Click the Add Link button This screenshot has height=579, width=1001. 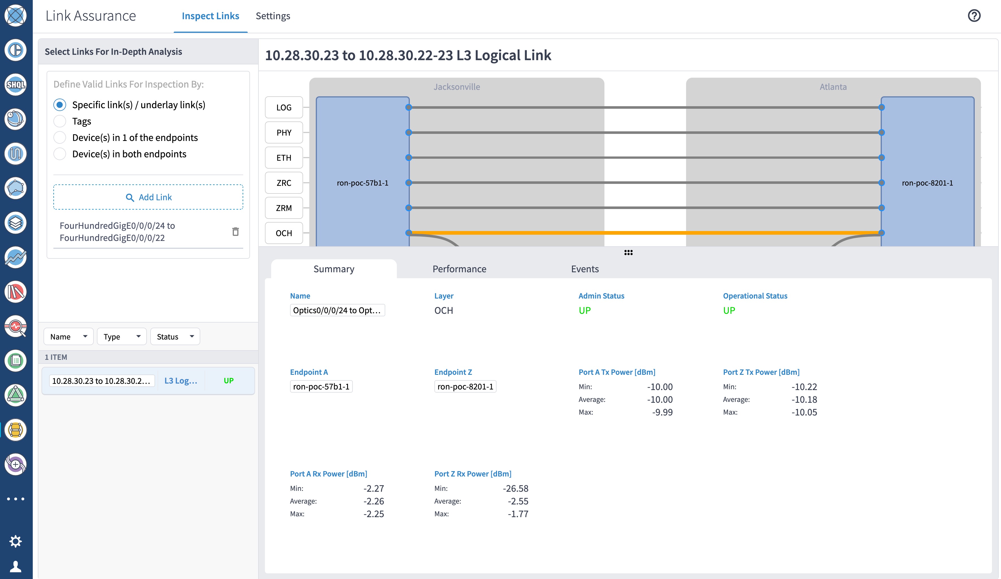(x=148, y=197)
